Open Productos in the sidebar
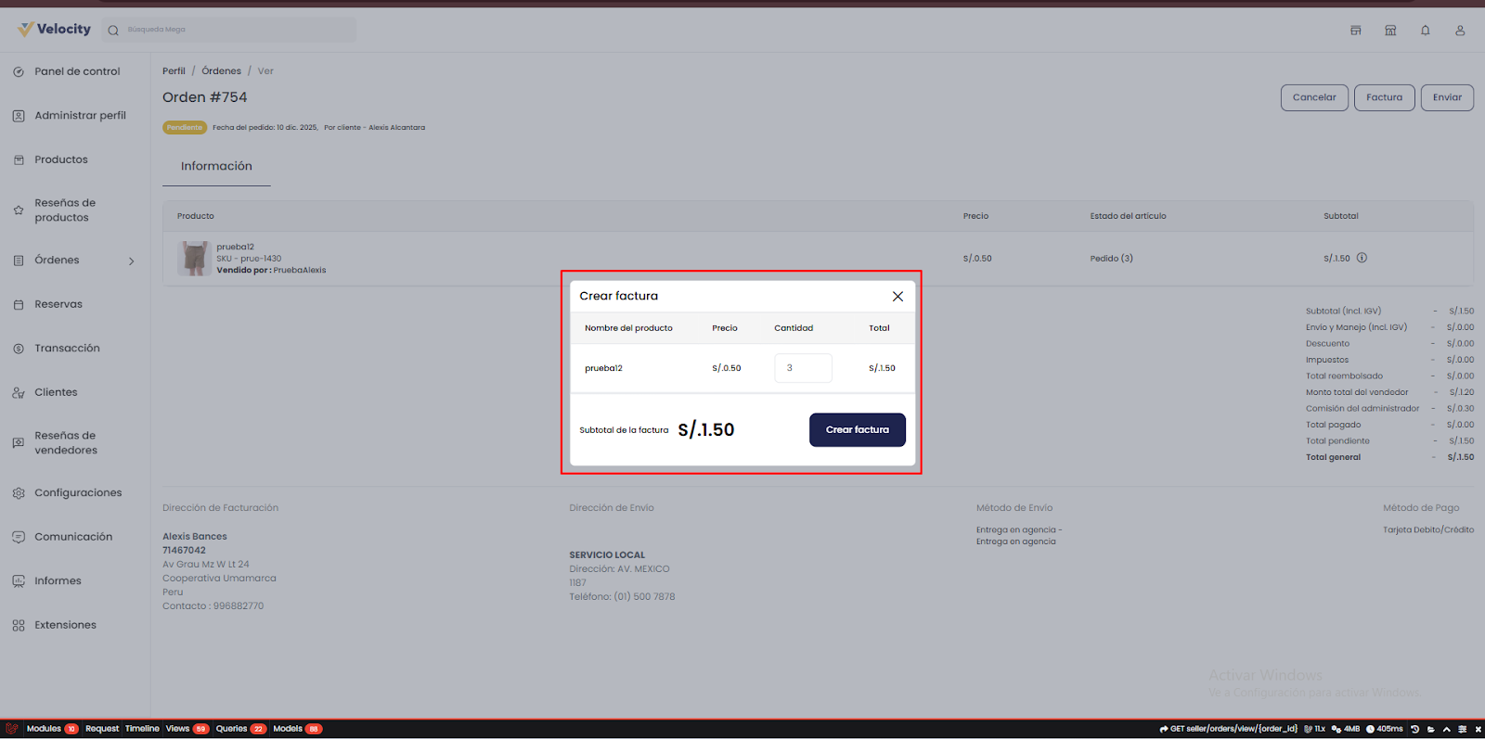 (x=61, y=159)
